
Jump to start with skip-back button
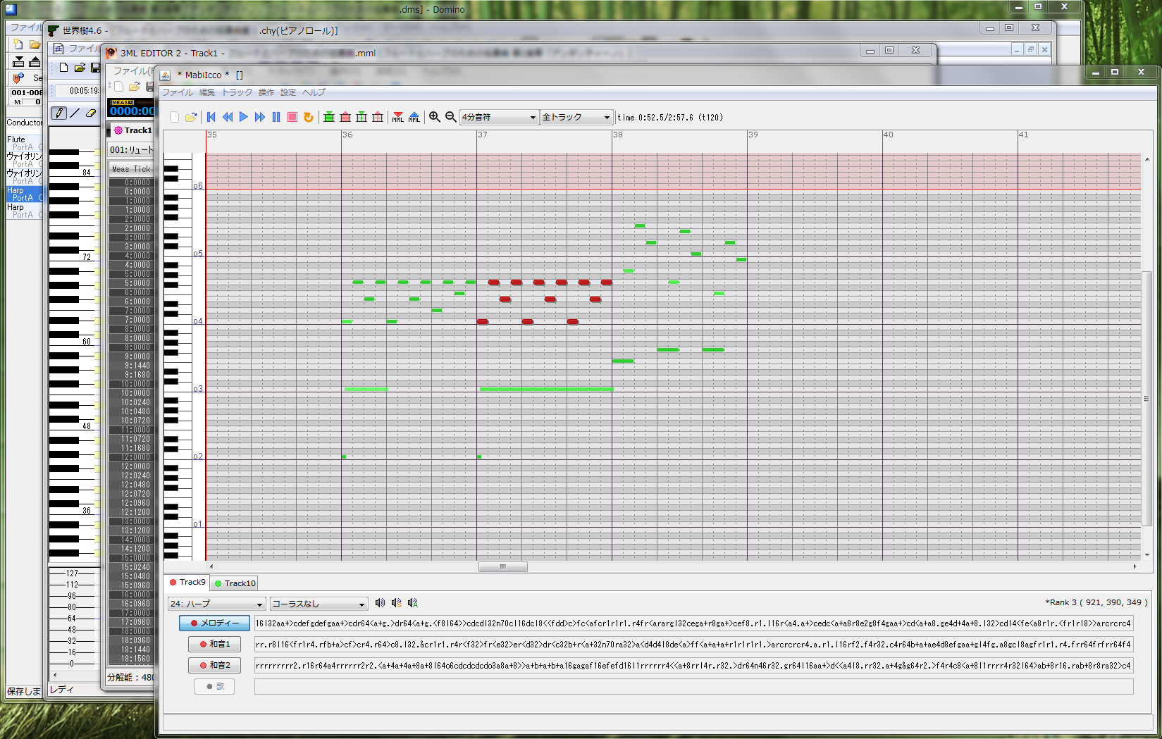211,117
